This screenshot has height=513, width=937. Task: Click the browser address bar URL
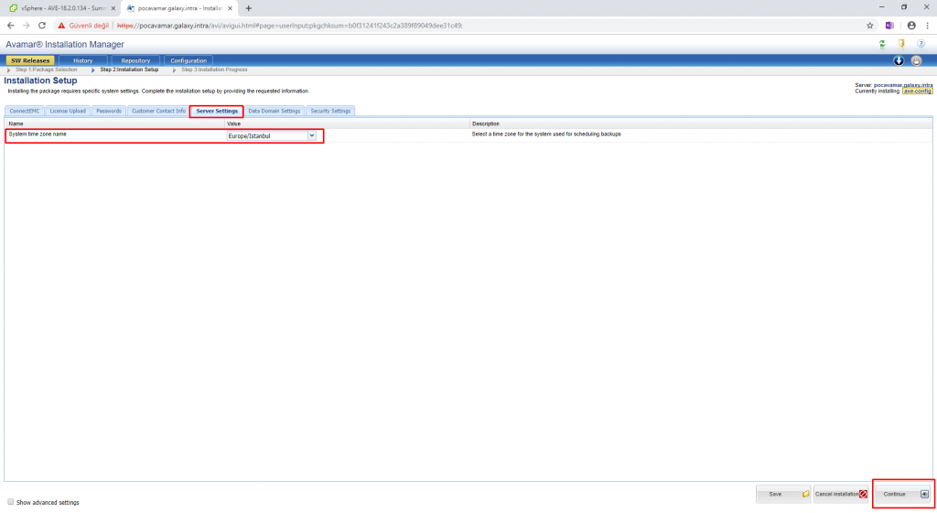pos(289,26)
